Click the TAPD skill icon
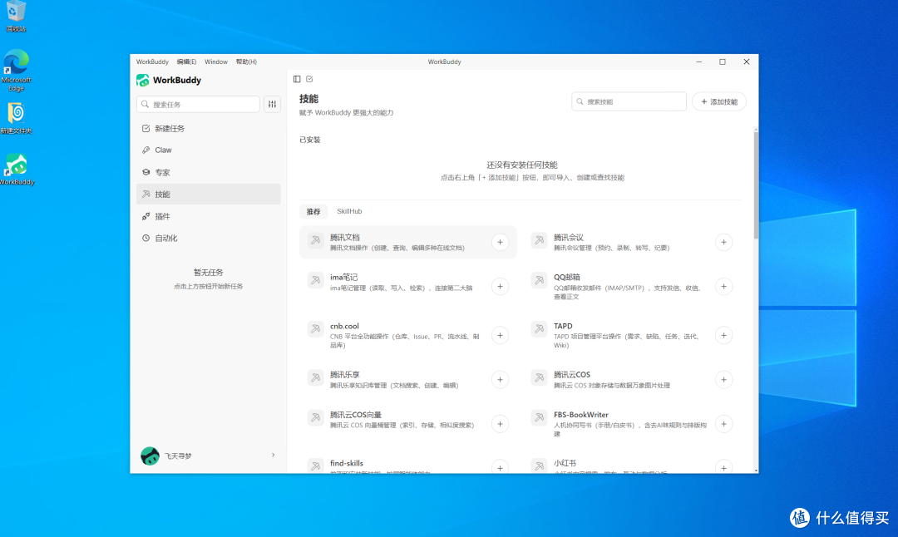This screenshot has height=537, width=898. pyautogui.click(x=539, y=329)
